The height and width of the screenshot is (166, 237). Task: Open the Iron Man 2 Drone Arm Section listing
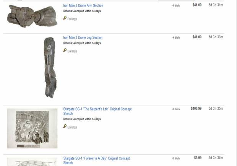[x=83, y=6]
